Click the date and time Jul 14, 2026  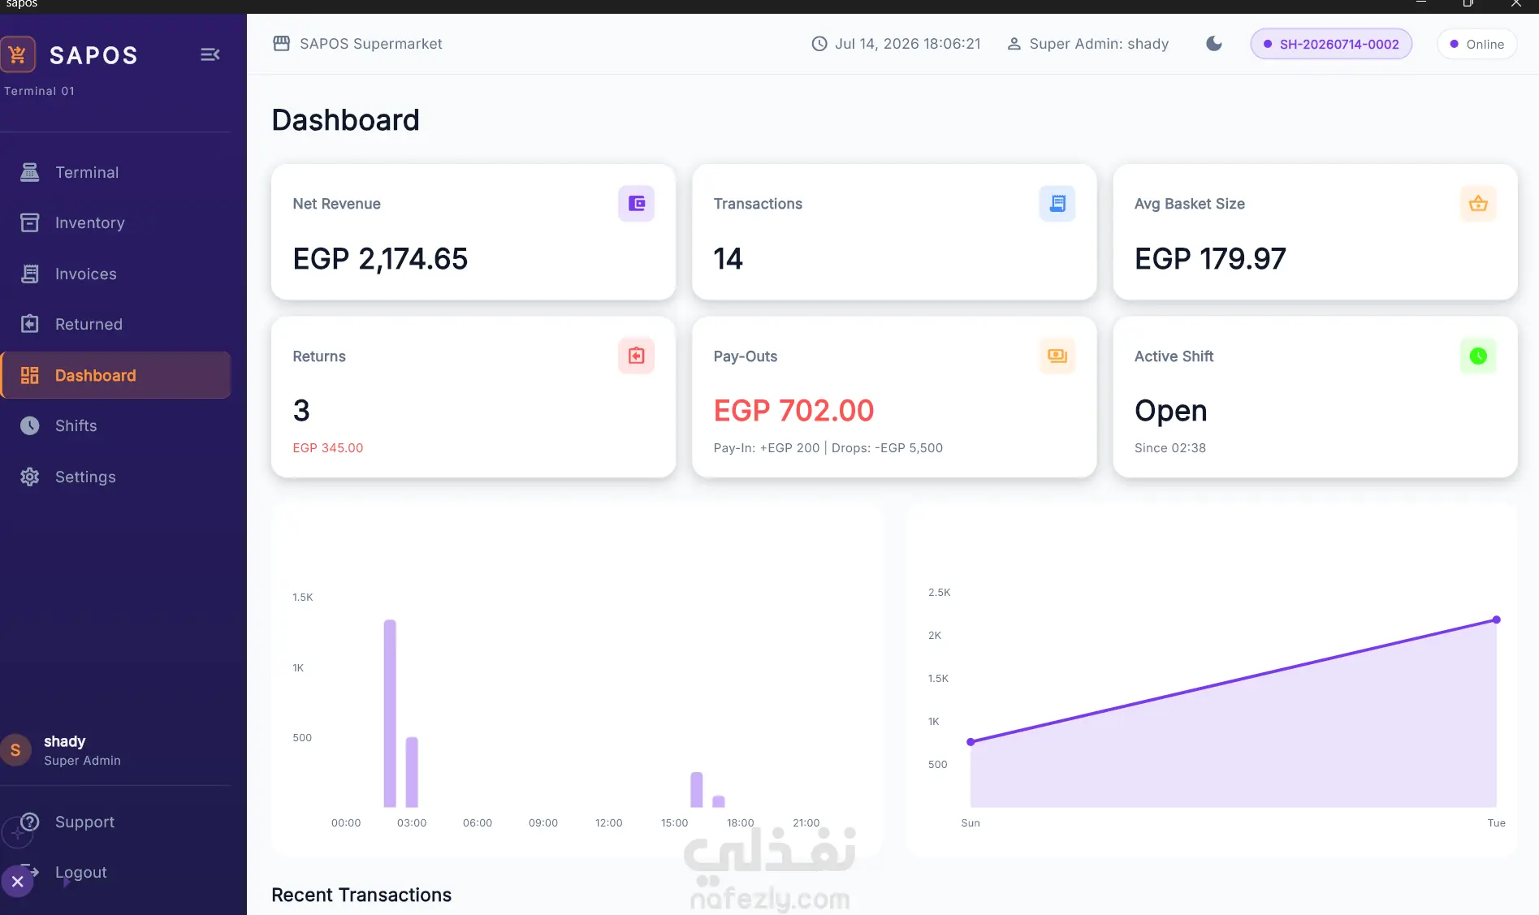907,44
